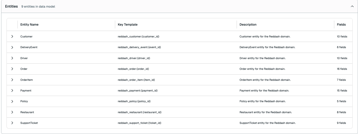Click the 7 fields count for OrderItem
The image size is (358, 134).
341,80
